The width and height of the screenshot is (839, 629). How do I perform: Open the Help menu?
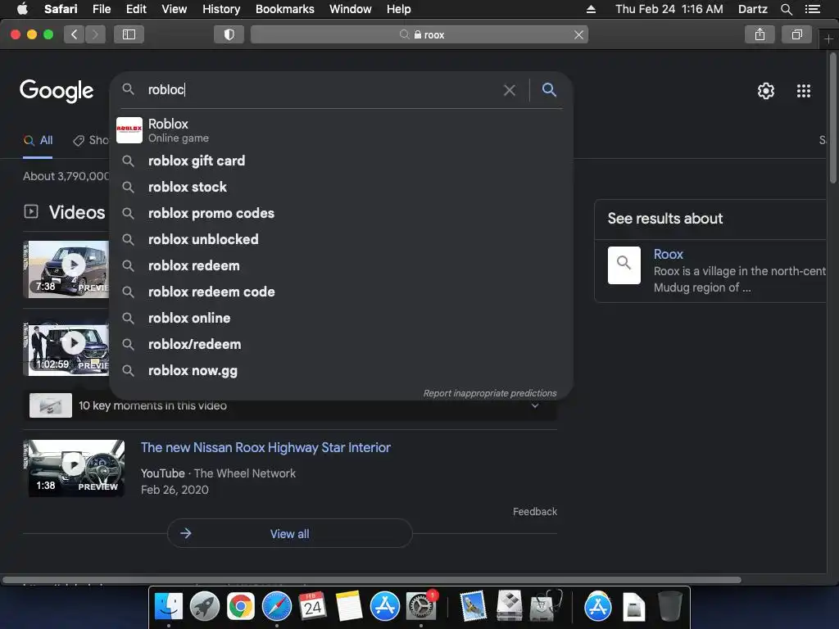[399, 9]
